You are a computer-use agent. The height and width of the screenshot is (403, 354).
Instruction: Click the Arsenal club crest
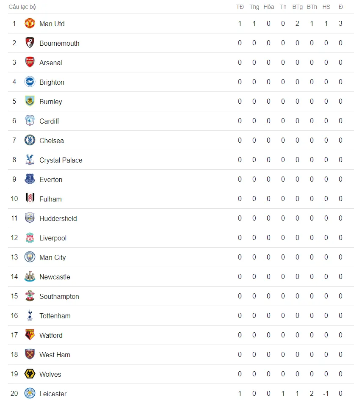coord(30,62)
